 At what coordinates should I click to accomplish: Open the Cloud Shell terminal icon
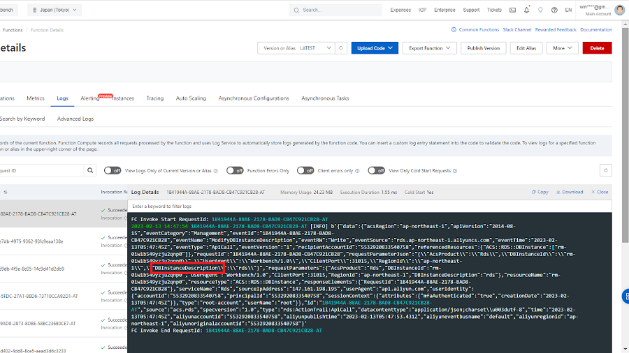514,10
